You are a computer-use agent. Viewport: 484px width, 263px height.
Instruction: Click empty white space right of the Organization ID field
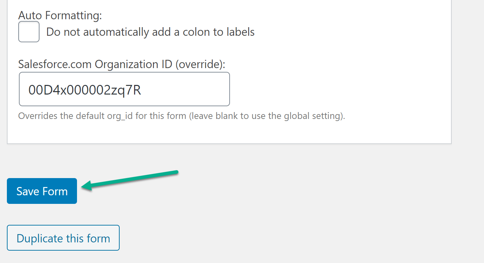tap(337, 89)
